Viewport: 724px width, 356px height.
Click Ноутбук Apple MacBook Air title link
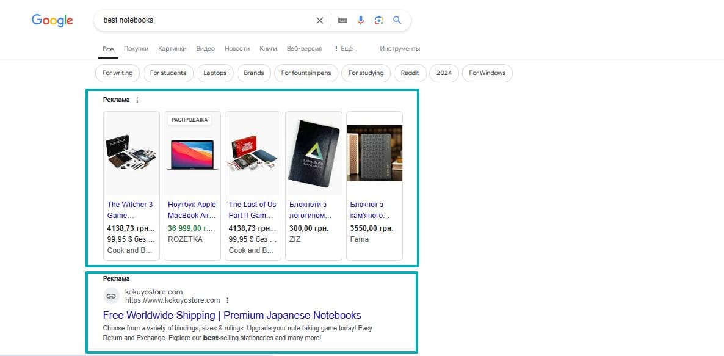coord(192,209)
